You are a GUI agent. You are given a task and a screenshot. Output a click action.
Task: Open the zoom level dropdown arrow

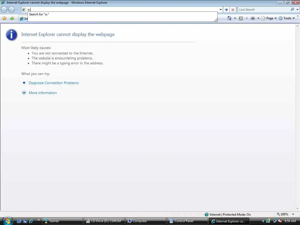point(293,215)
